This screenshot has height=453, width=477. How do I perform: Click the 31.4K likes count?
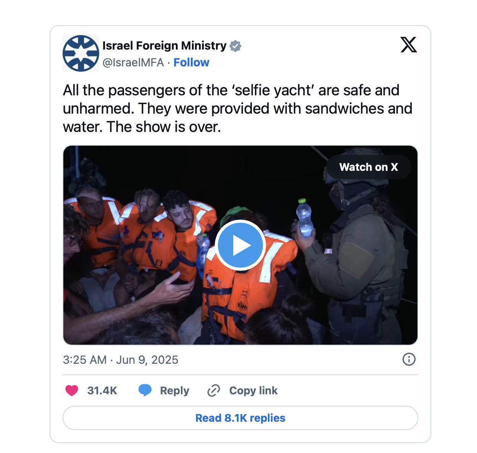(102, 390)
